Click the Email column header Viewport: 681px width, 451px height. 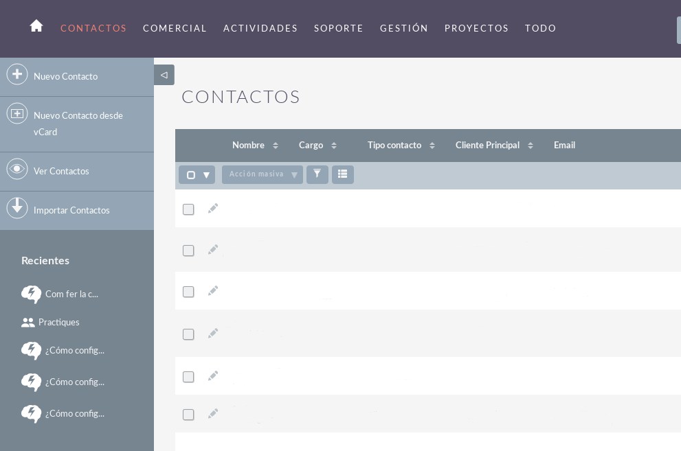[564, 146]
